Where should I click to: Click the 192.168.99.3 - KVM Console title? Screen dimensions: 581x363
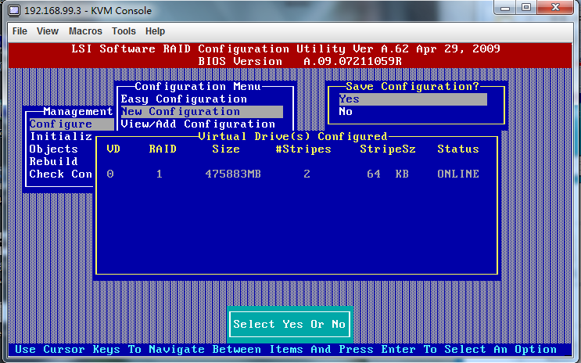[x=88, y=10]
